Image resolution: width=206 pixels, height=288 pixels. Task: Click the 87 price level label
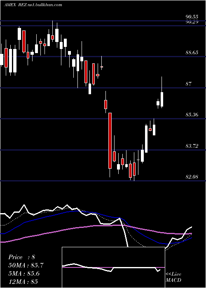(189, 84)
